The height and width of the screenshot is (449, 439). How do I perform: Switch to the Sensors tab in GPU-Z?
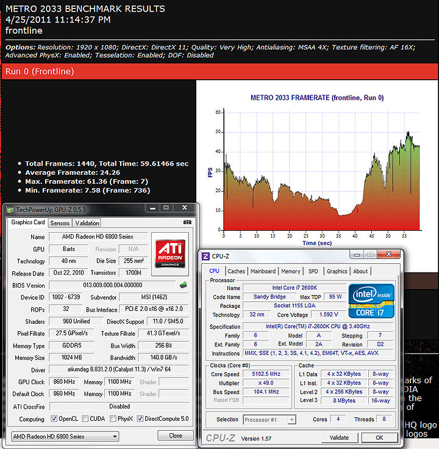click(x=60, y=223)
